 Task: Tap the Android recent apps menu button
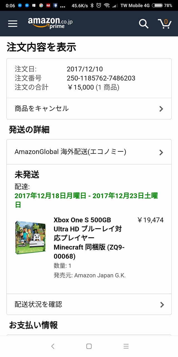tap(126, 346)
